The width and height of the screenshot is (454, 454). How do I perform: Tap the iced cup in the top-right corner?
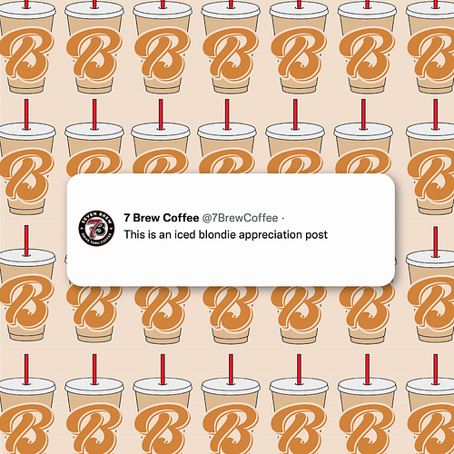coord(429,47)
